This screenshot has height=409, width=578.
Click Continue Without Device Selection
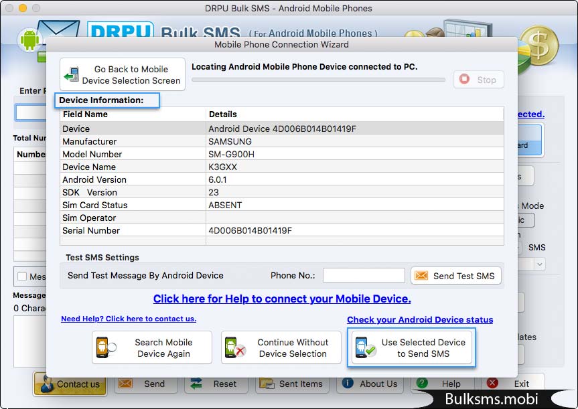coord(281,347)
